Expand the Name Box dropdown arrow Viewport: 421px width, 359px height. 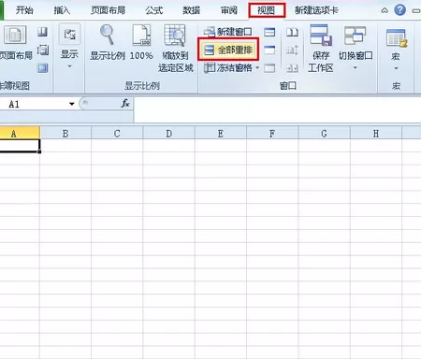[72, 104]
